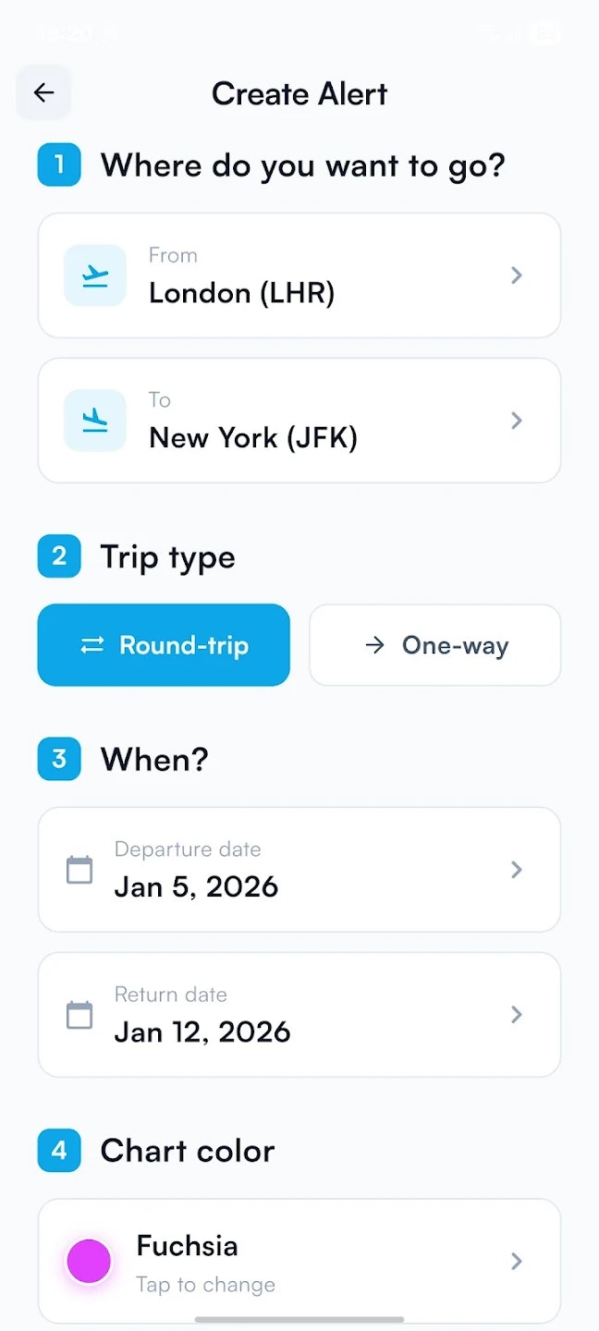Click the Fuchsia color swatch
The image size is (599, 1331).
[x=88, y=1261]
